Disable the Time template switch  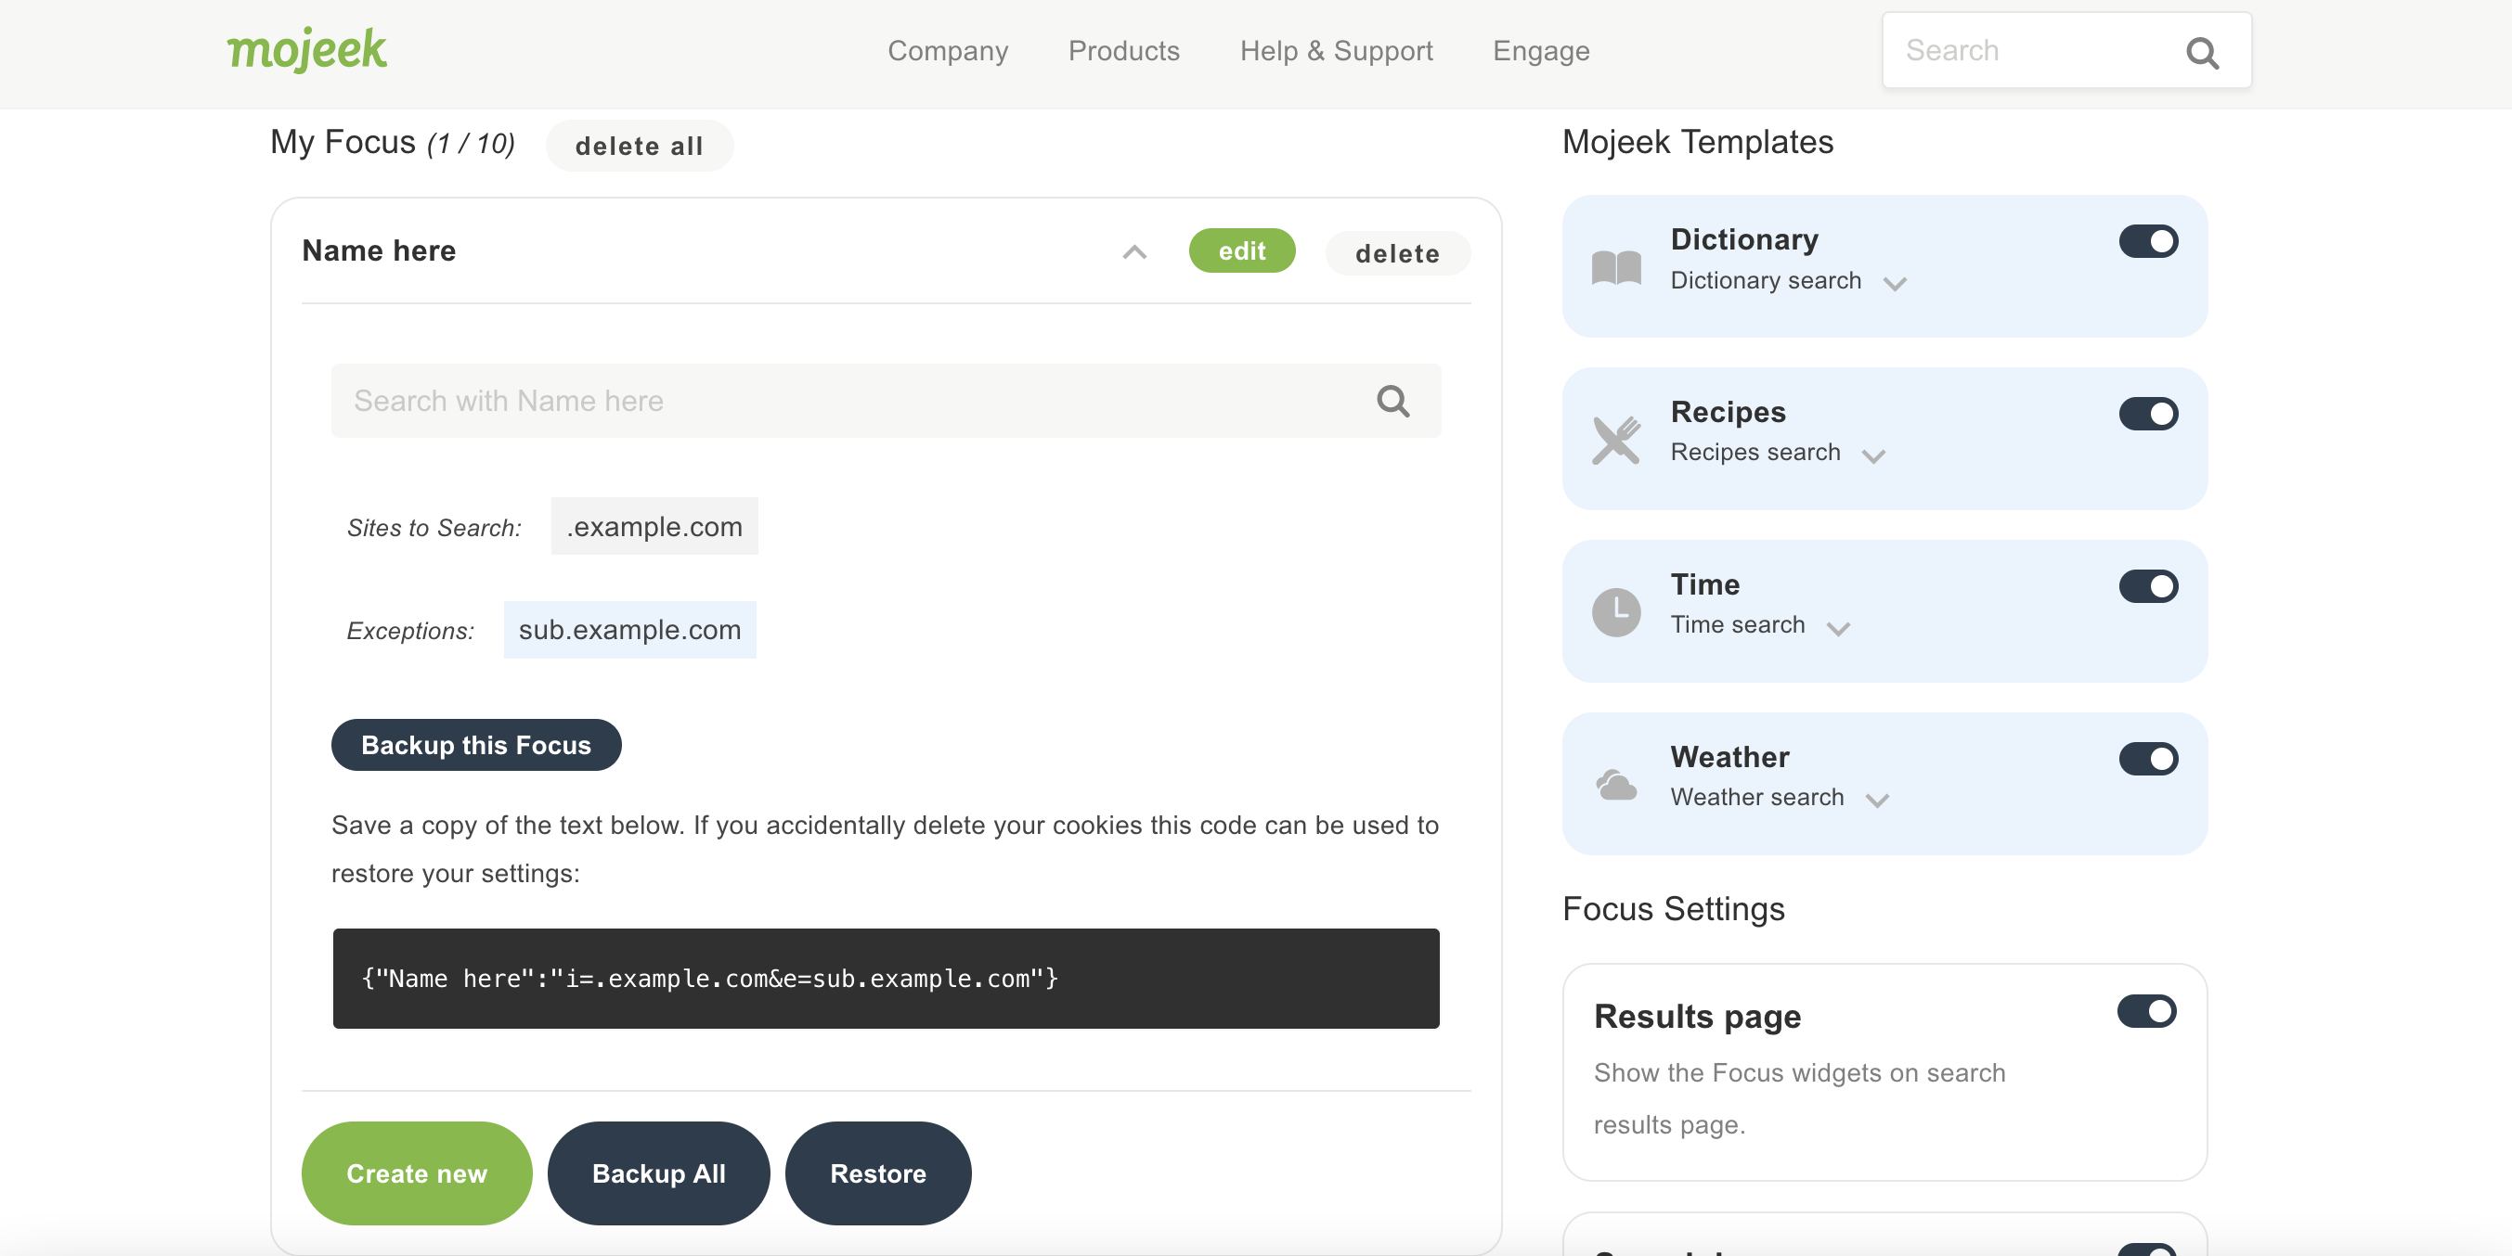2147,585
